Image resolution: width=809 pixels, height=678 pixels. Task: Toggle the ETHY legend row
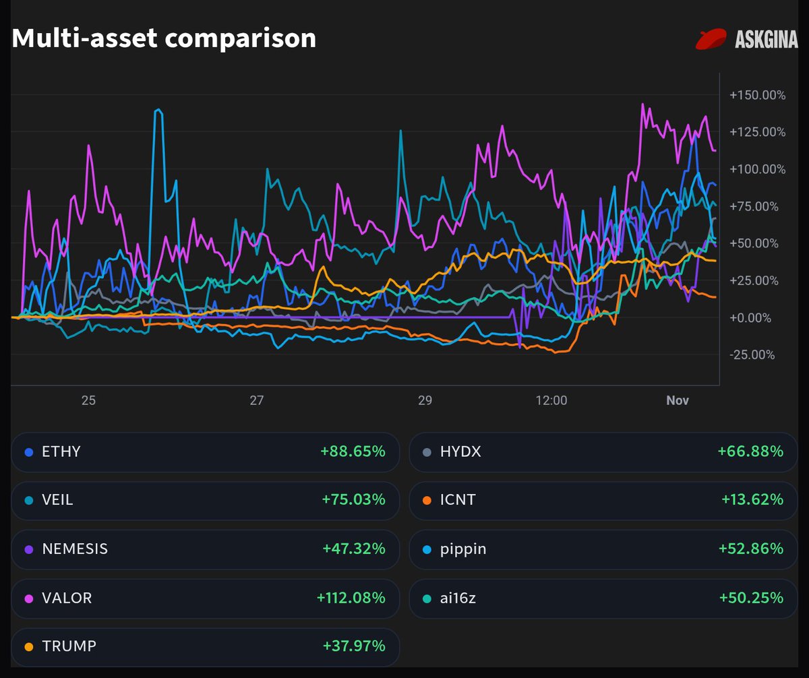tap(205, 452)
